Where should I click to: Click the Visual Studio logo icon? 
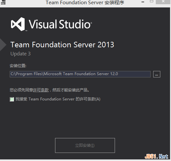pyautogui.click(x=18, y=24)
